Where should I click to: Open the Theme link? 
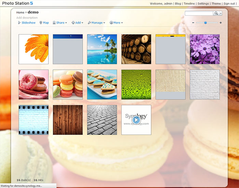click(x=216, y=4)
